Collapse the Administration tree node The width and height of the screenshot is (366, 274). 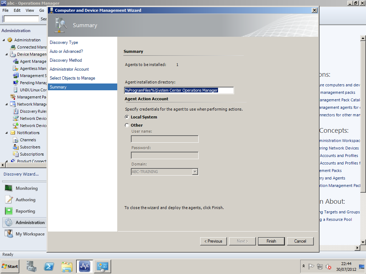4,40
